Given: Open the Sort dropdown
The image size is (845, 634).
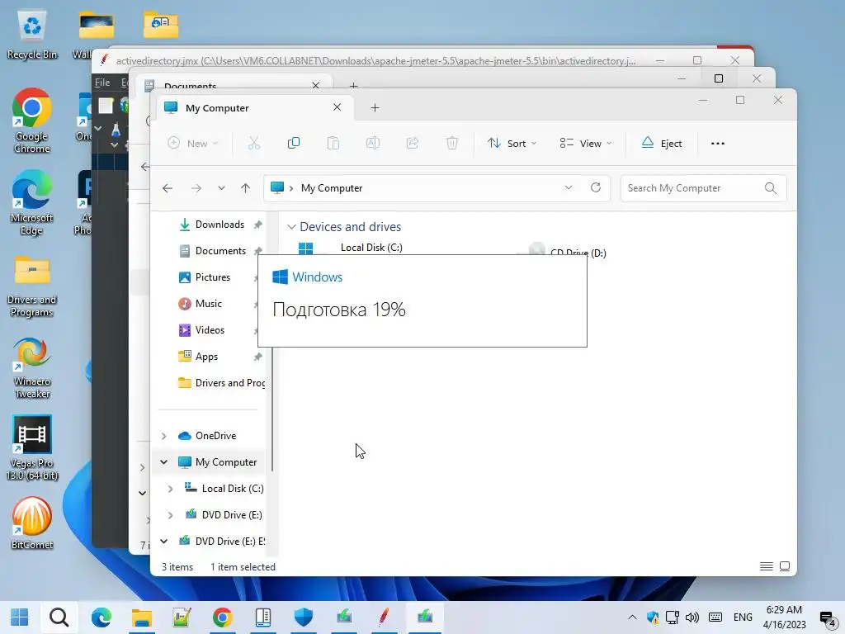Looking at the screenshot, I should coord(512,144).
